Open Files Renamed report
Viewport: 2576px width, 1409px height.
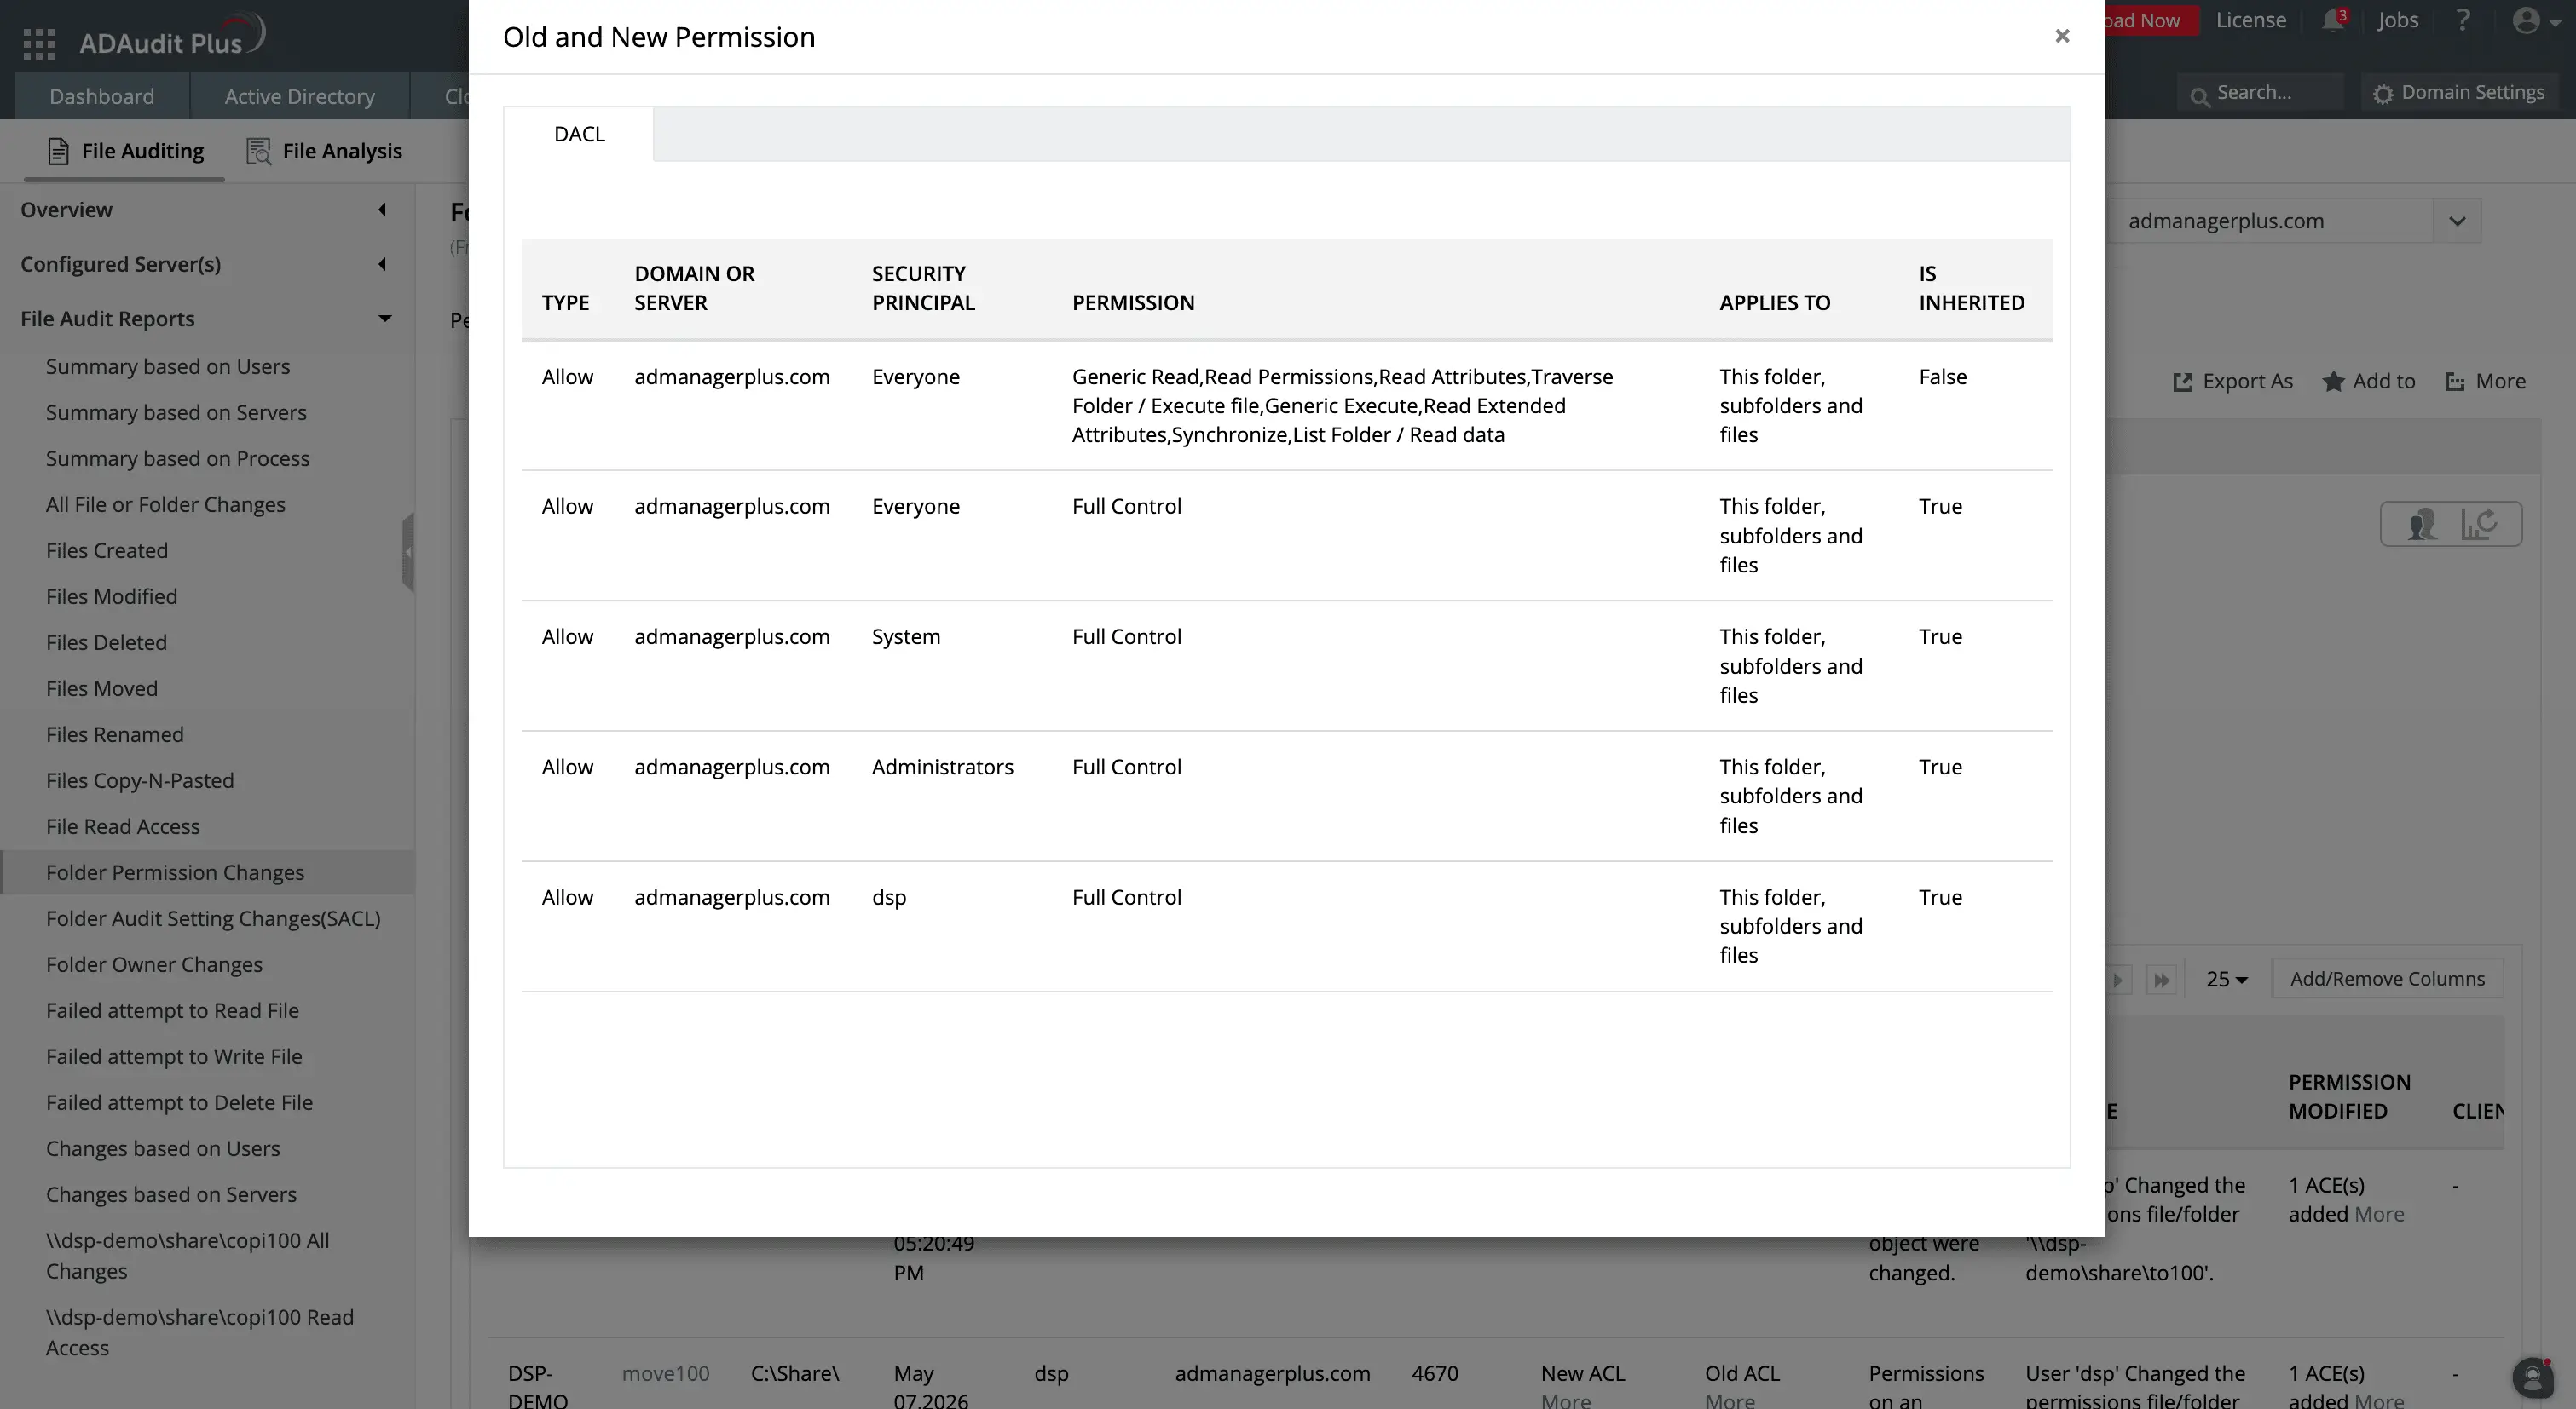(x=114, y=734)
